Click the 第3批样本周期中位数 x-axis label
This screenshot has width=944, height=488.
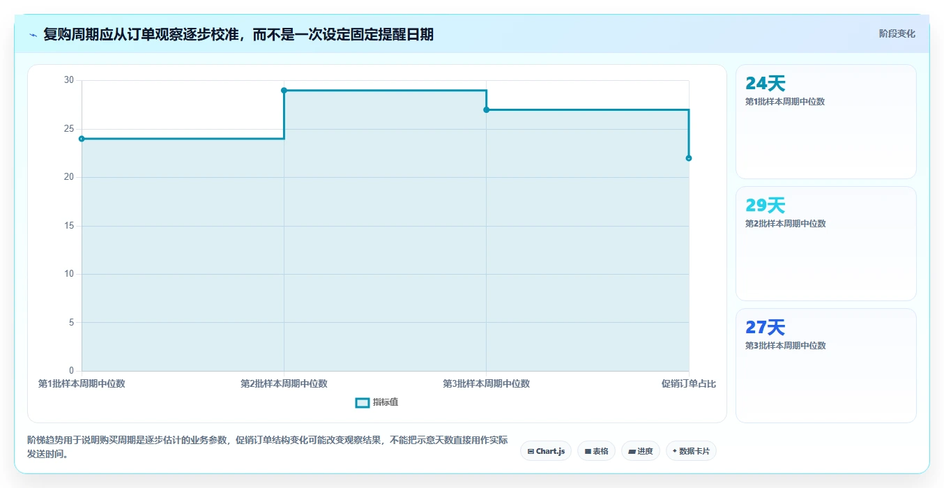click(x=486, y=383)
